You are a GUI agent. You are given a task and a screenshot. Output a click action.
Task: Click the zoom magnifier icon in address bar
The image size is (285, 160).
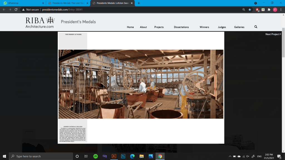coord(244,9)
